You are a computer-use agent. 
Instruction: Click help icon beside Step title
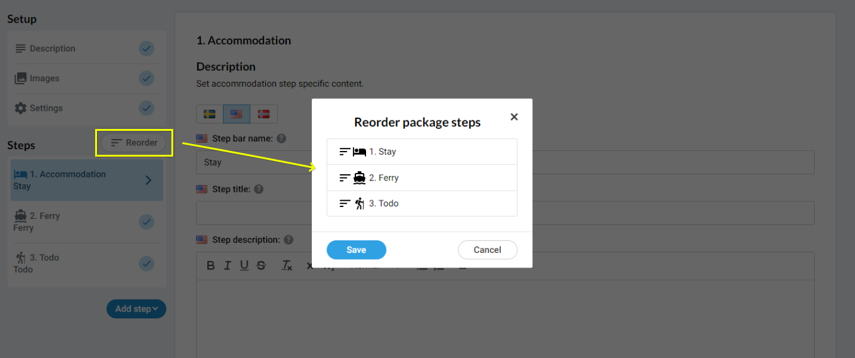click(258, 189)
